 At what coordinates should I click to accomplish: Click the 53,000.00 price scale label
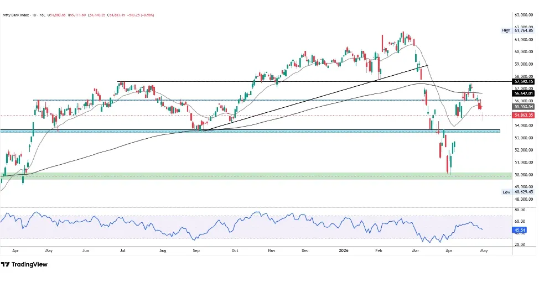[x=524, y=138]
